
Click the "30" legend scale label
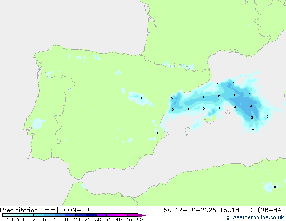coord(98,219)
